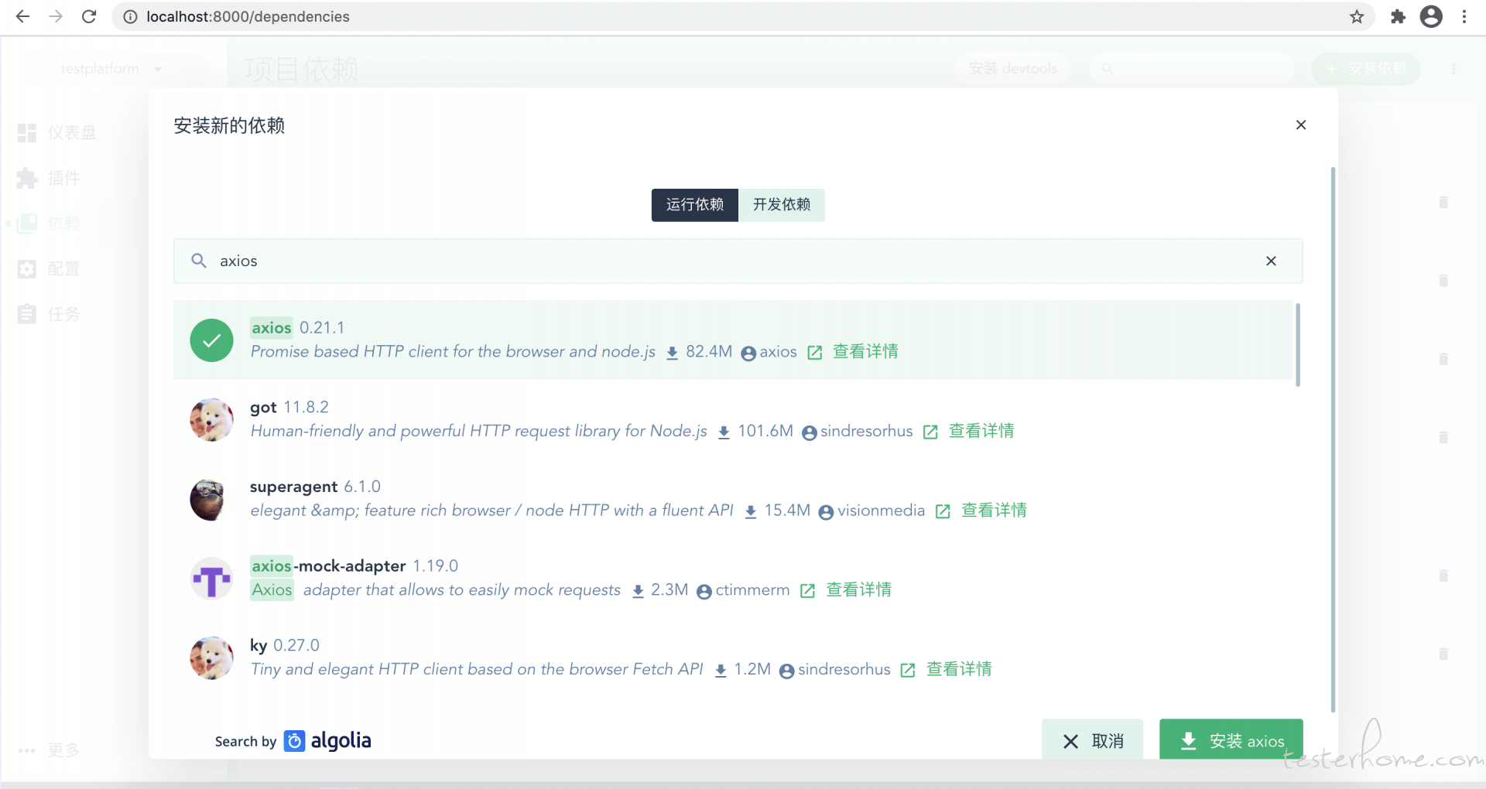Select the green checked axios result
The width and height of the screenshot is (1486, 789).
click(x=734, y=340)
